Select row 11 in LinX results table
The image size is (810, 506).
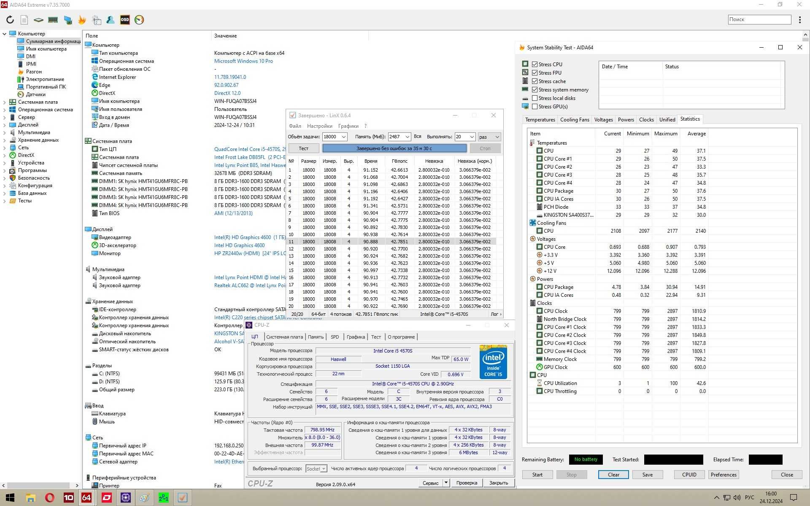(391, 242)
